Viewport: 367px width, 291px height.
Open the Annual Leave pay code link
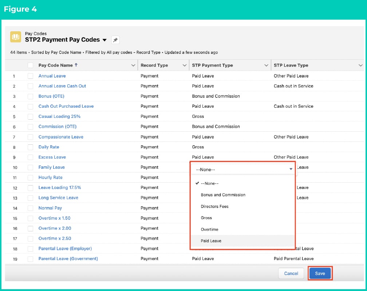coord(52,76)
